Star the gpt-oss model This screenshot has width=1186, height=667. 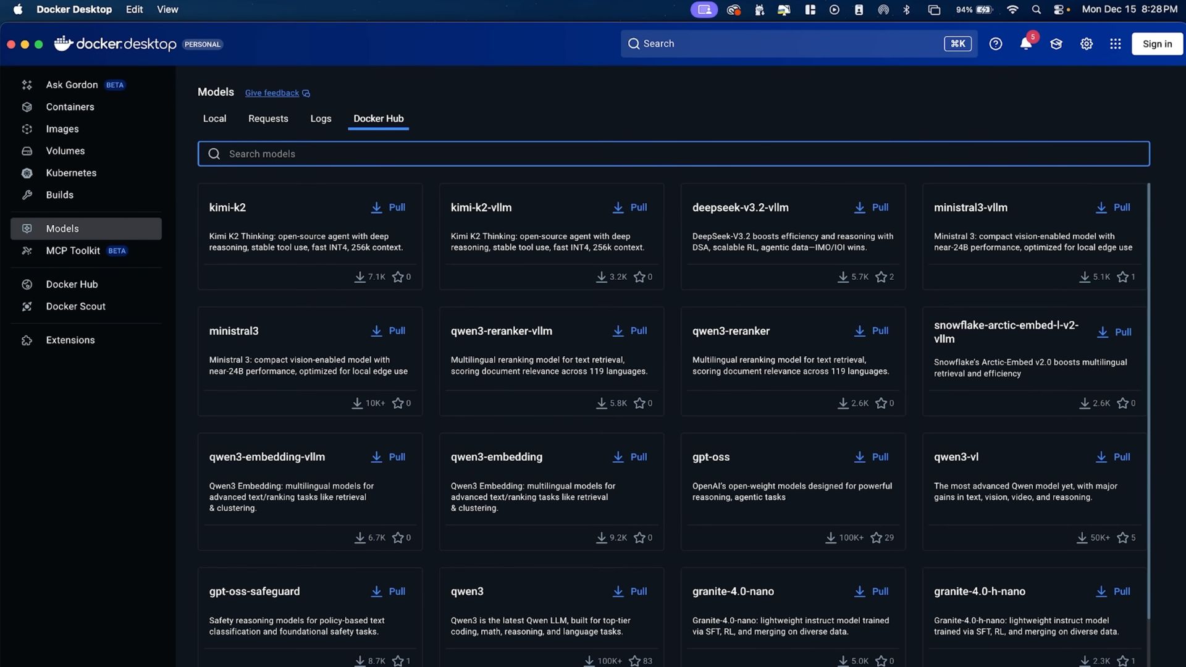click(876, 538)
